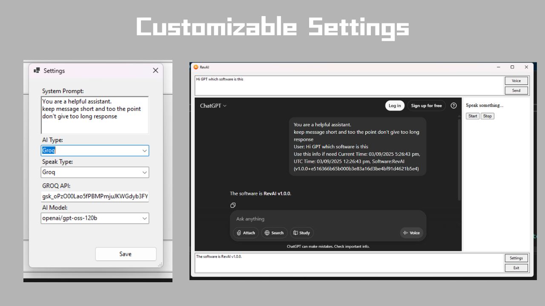Viewport: 545px width, 306px height.
Task: Copy the response with the copy icon
Action: point(233,205)
